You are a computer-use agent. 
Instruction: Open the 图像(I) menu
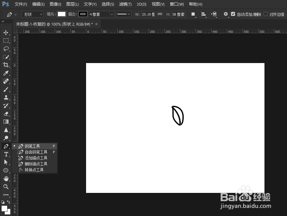click(x=55, y=4)
